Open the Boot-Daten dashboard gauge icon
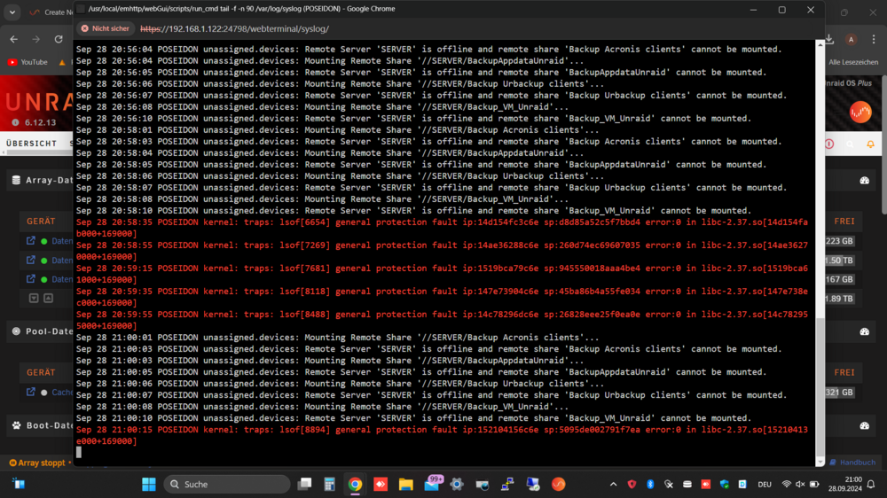The height and width of the screenshot is (498, 887). tap(864, 425)
